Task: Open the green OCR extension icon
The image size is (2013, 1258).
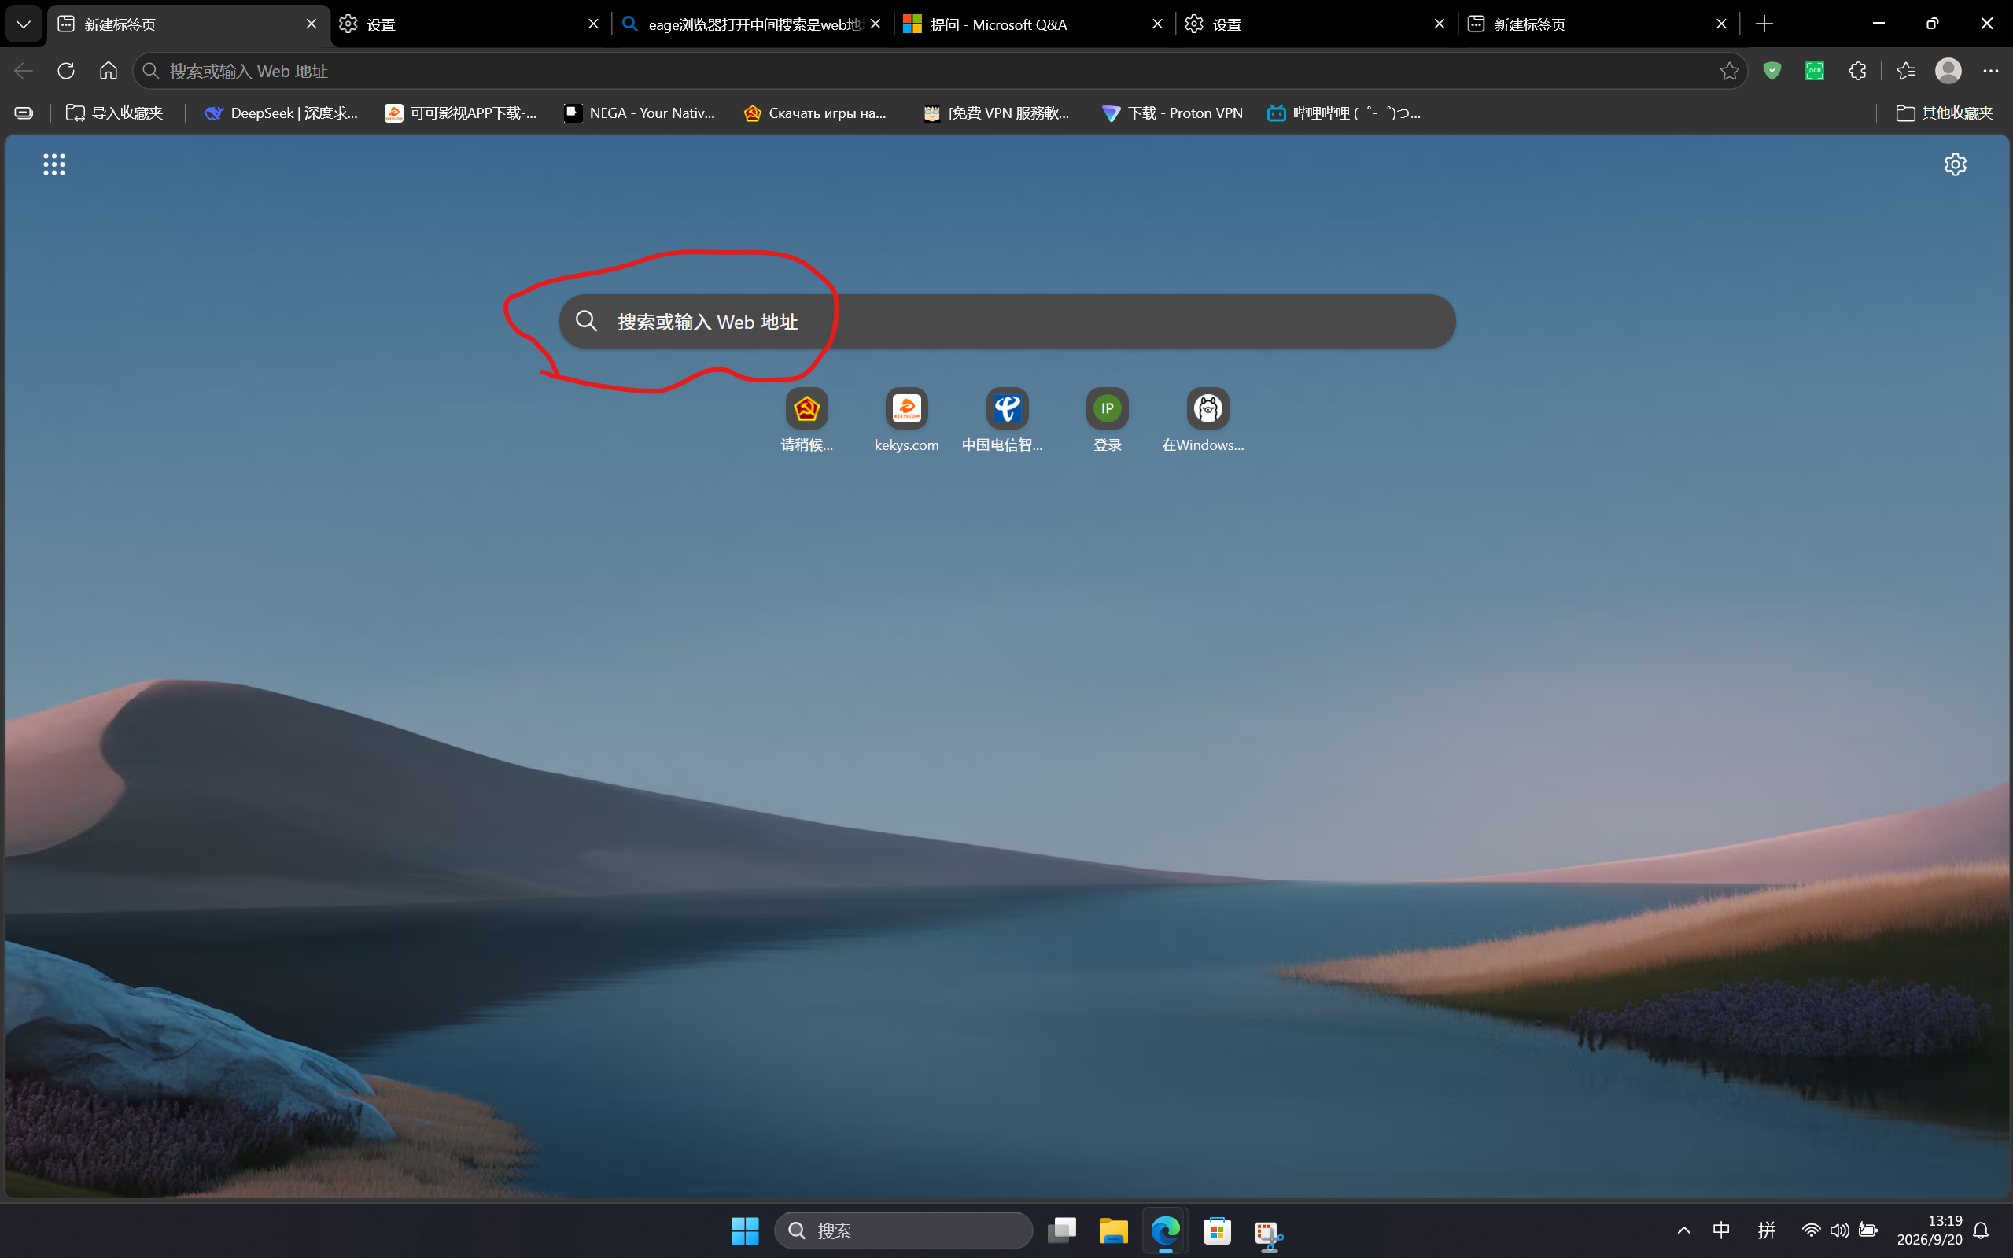Action: [x=1814, y=71]
